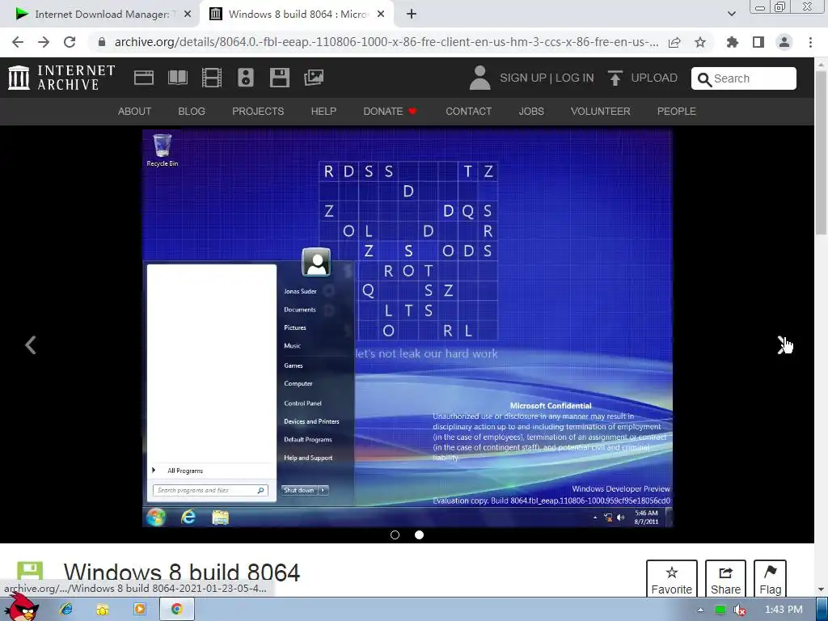Show previous image in carousel
Viewport: 828px width, 621px height.
coord(31,345)
